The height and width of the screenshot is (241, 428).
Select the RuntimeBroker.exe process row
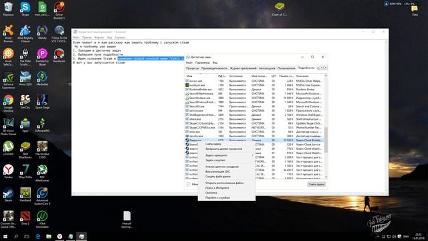pyautogui.click(x=254, y=89)
